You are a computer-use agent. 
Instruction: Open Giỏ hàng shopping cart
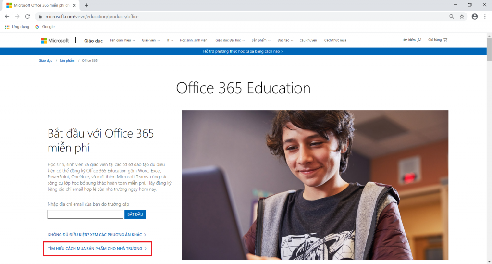pos(438,40)
